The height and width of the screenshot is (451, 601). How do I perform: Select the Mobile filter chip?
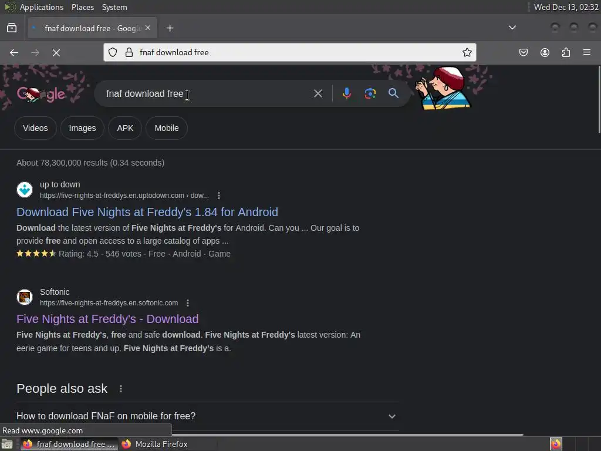[167, 128]
